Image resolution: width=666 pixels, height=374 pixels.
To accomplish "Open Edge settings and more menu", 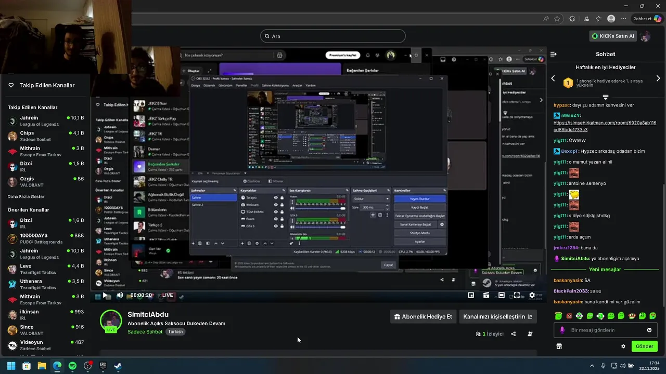I will pyautogui.click(x=622, y=19).
